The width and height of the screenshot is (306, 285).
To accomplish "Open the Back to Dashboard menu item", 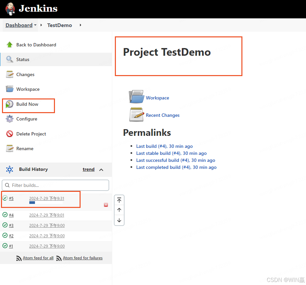I will pyautogui.click(x=36, y=45).
